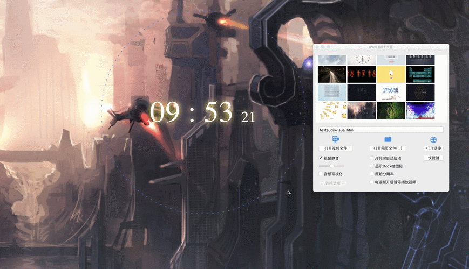Select the yellow bird wallpaper thumbnail
Viewport: 469px width, 269px height.
pos(391,74)
